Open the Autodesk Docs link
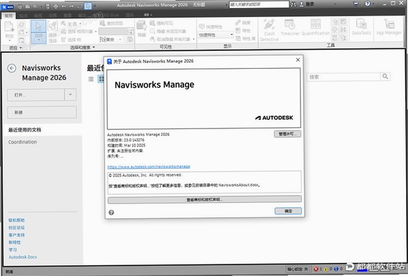This screenshot has height=276, width=408. pyautogui.click(x=22, y=257)
